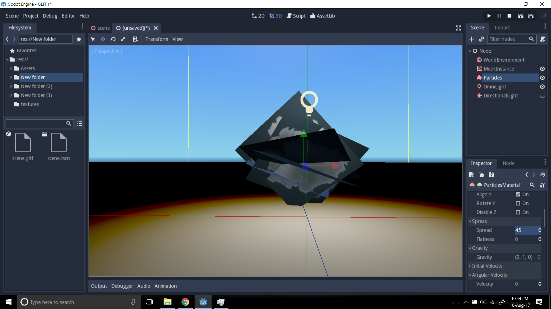
Task: Hide the MeshInstance node visibility eye
Action: (542, 69)
